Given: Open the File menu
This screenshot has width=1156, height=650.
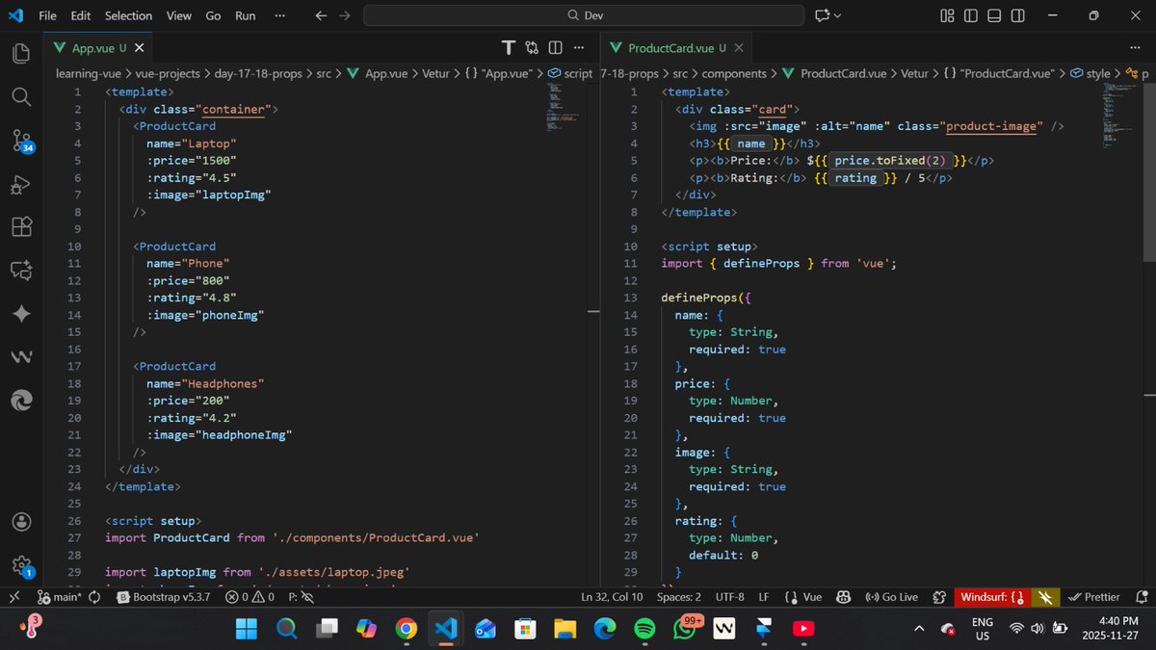Looking at the screenshot, I should [x=47, y=15].
